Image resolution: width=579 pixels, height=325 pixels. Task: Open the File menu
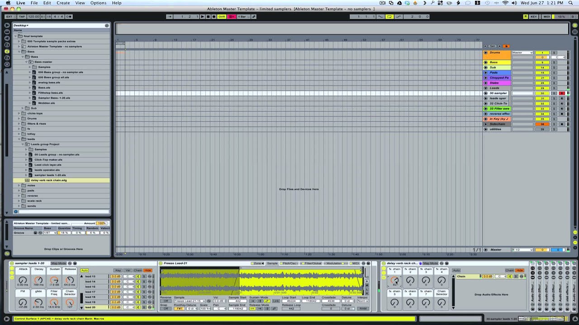[34, 3]
